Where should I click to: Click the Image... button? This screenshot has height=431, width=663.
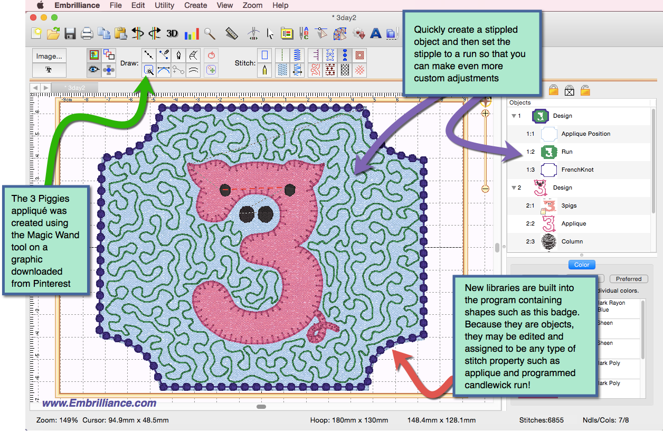[x=49, y=54]
